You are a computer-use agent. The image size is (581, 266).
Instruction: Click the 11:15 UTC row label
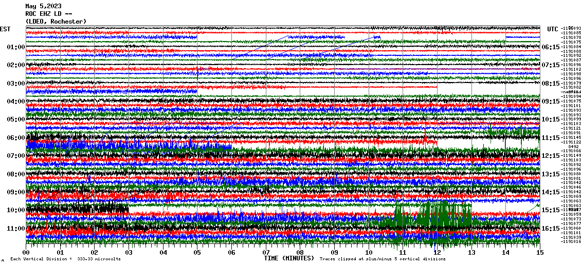[x=551, y=138]
